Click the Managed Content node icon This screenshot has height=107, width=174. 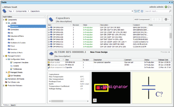coord(6,56)
